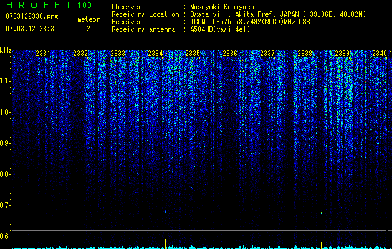
Task: Click the 0.8 kHz axis label
Action: coord(5,174)
